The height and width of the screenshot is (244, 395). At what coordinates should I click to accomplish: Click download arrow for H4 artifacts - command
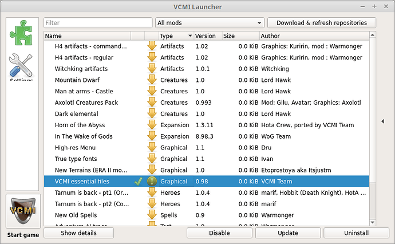[x=152, y=46]
